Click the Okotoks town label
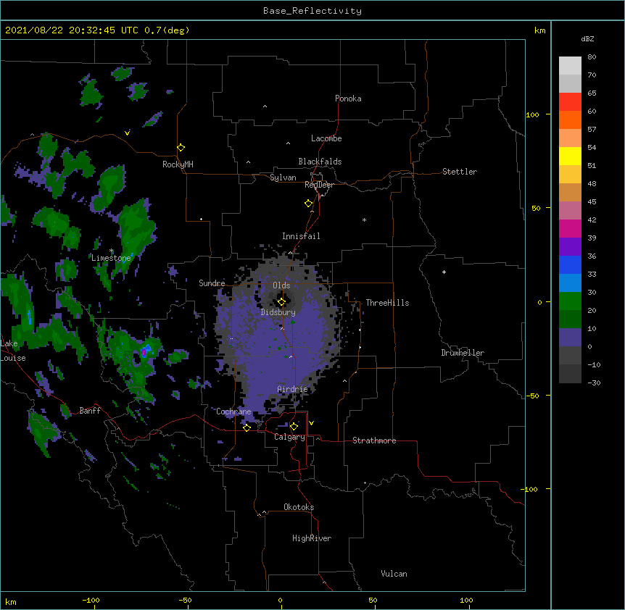 299,507
